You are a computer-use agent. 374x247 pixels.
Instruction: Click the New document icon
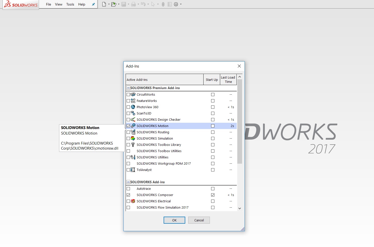(104, 4)
